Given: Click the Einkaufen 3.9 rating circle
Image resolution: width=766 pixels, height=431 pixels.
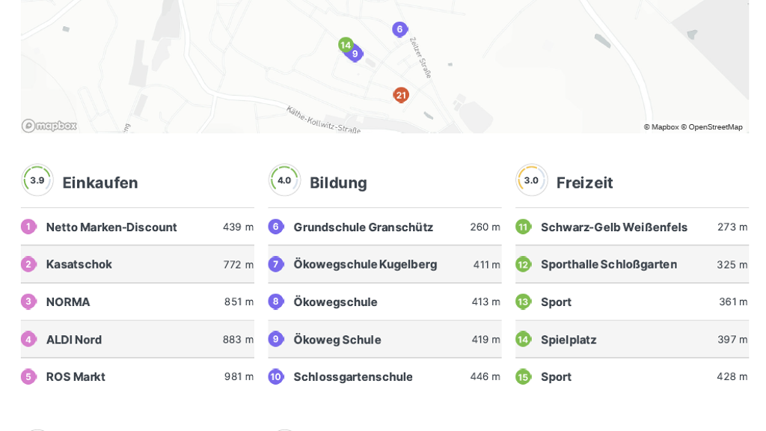Looking at the screenshot, I should coord(37,180).
